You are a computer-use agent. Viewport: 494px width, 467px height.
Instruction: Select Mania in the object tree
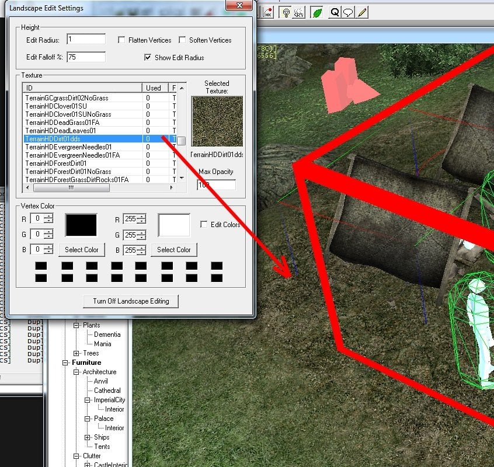(x=102, y=344)
